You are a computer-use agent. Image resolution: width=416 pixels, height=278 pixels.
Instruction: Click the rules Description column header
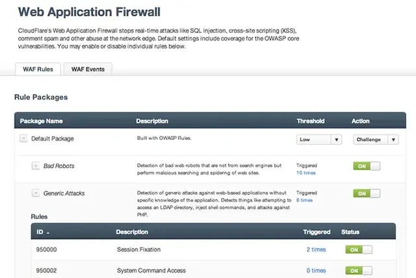[132, 232]
